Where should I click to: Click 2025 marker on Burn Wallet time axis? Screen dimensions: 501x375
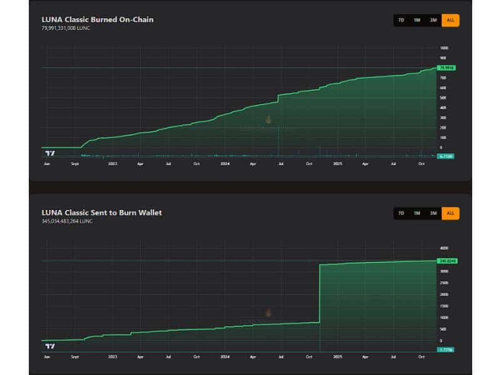click(337, 357)
